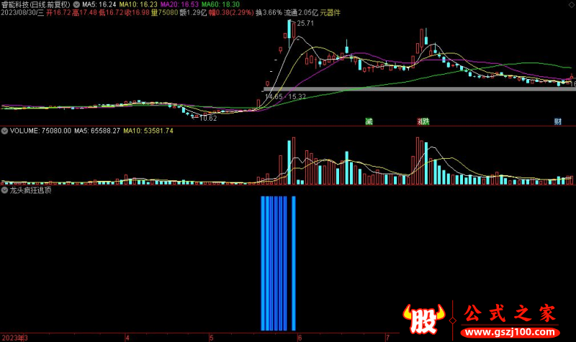Click the low price 低16.72

tap(111, 13)
